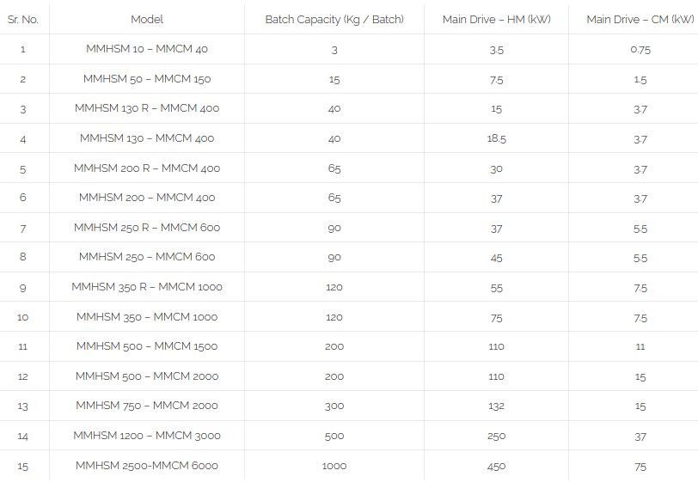
Task: Click the 1000 batch capacity value
Action: [x=334, y=466]
